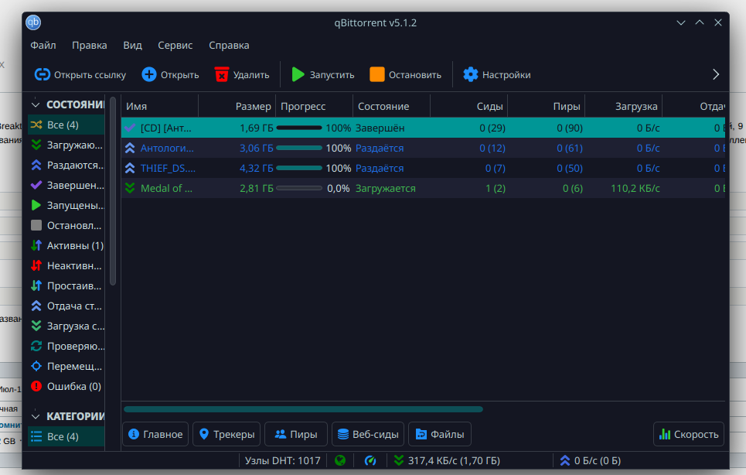Select Все (4) under Категории
The image size is (746, 475).
(x=66, y=436)
